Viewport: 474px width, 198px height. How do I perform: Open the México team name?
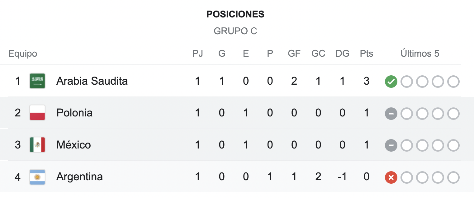[x=73, y=145]
